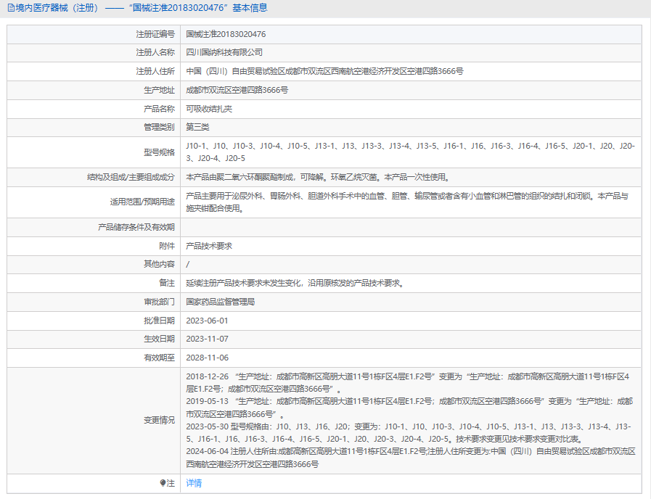
Task: Click the 变更情况 field label
Action: click(160, 420)
